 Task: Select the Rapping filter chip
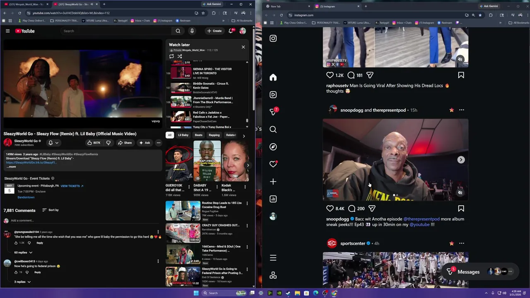coord(214,135)
